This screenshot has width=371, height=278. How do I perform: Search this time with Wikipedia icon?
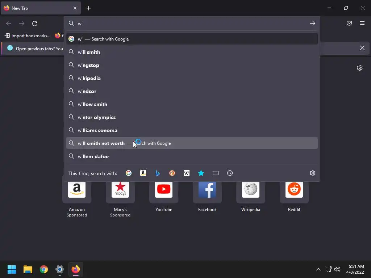pyautogui.click(x=187, y=173)
